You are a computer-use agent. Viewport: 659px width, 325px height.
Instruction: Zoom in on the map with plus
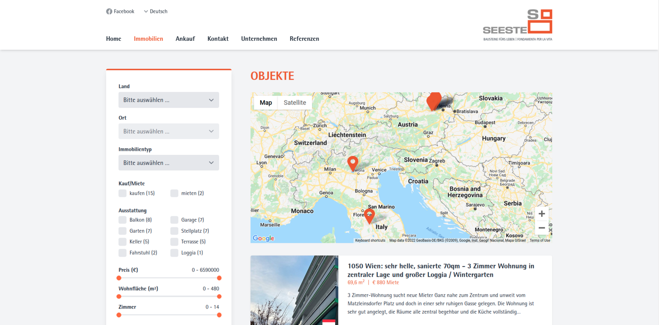[x=542, y=214]
